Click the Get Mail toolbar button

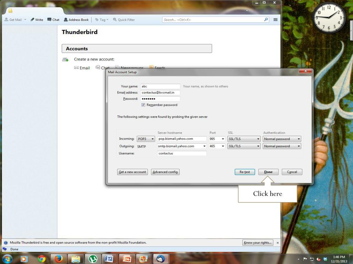(13, 20)
